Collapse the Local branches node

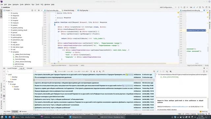(x=7, y=75)
